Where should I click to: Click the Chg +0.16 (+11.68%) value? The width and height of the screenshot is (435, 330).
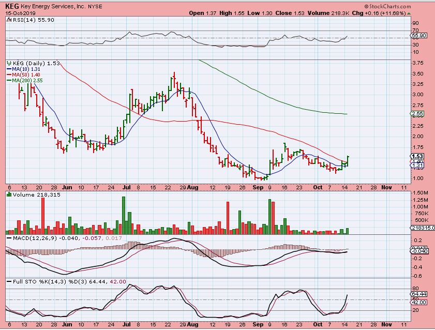(379, 13)
